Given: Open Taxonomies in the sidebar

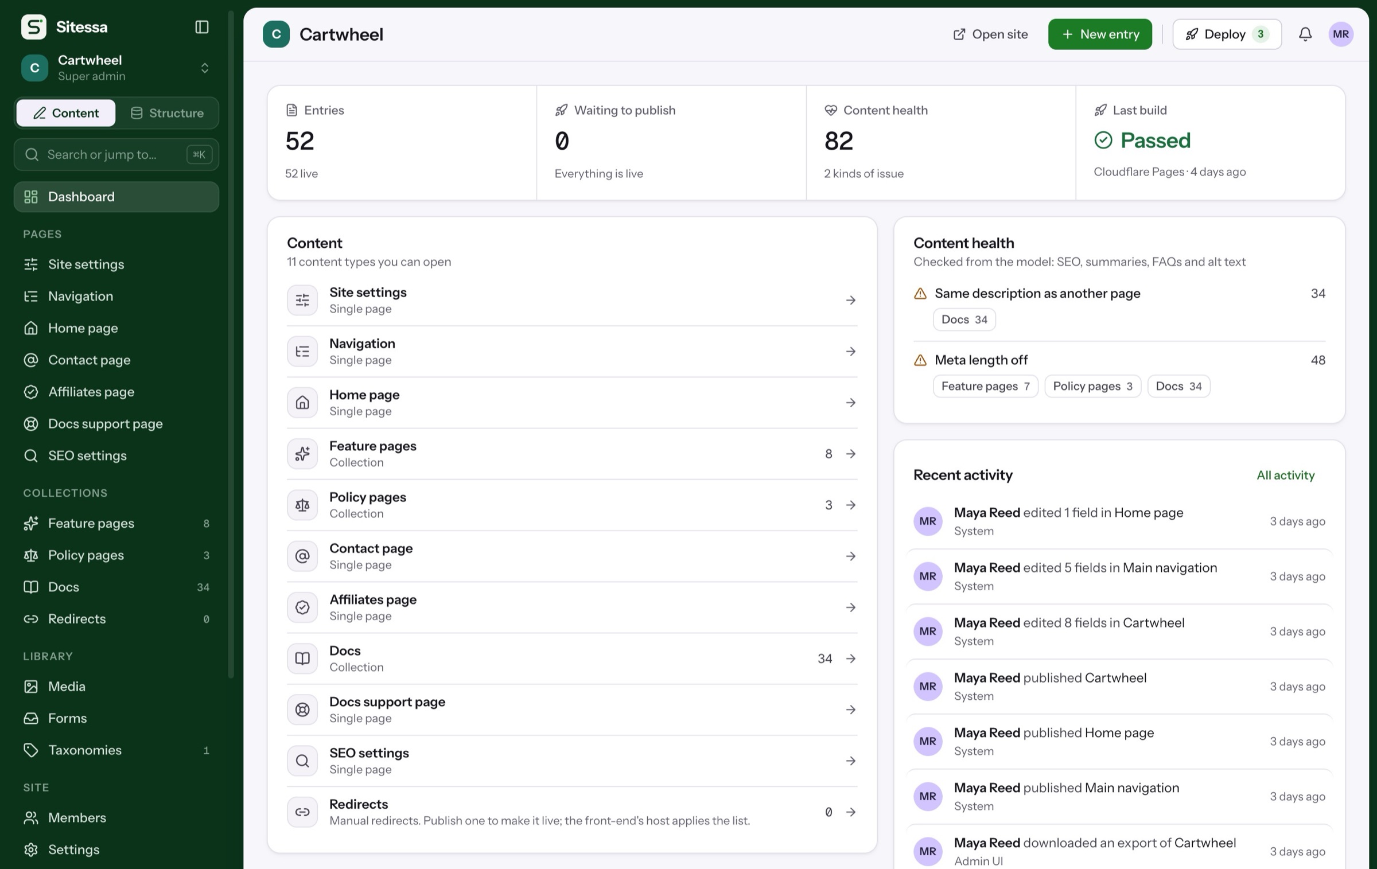Looking at the screenshot, I should click(x=116, y=750).
